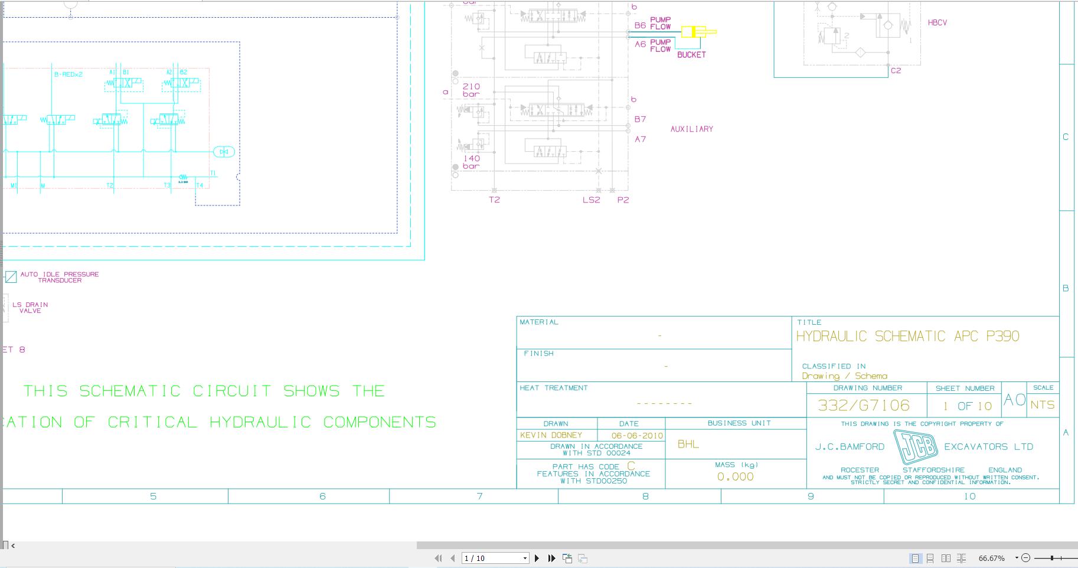The image size is (1078, 568).
Task: Open the page number dropdown
Action: (525, 559)
